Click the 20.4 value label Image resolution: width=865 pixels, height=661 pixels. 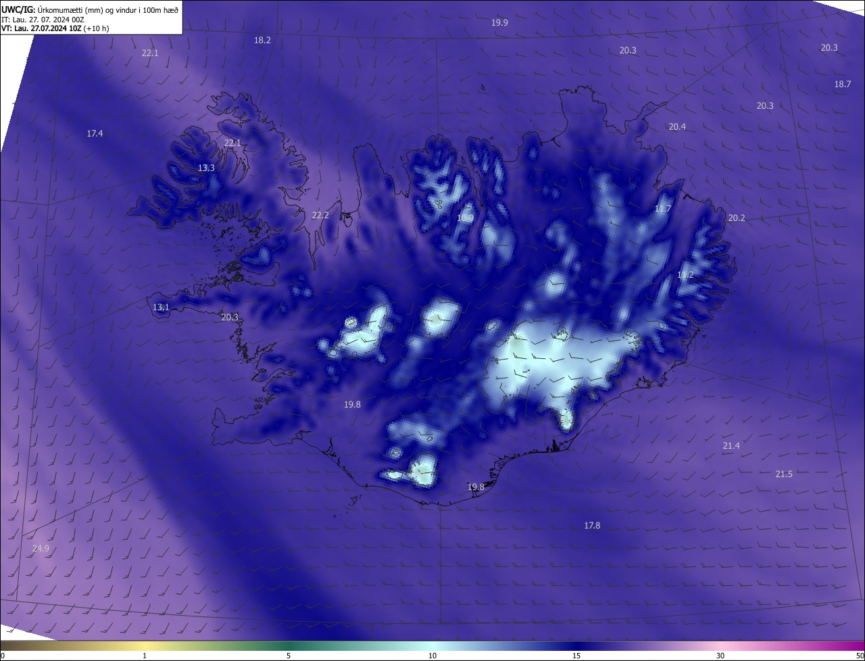click(677, 127)
